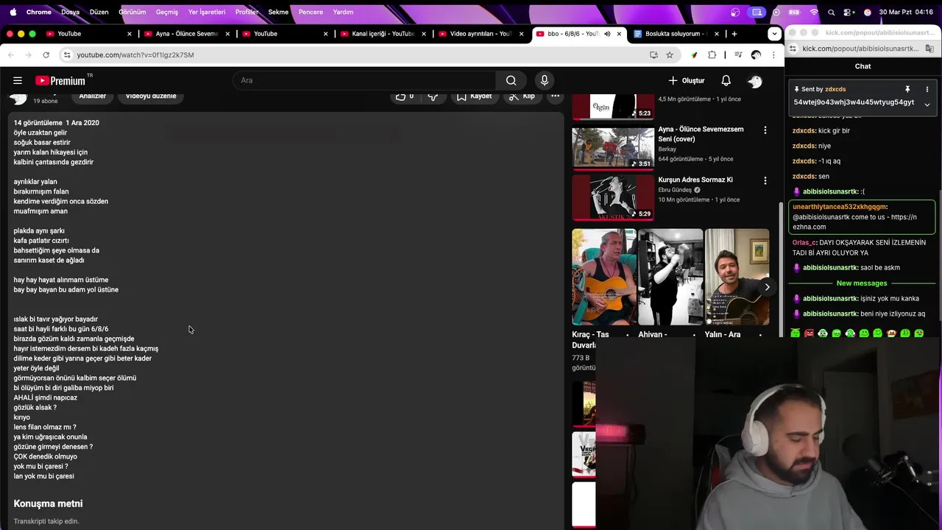This screenshot has height=530, width=942.
Task: Open options for Kurşun Adres Sormaz Ki video
Action: click(765, 180)
